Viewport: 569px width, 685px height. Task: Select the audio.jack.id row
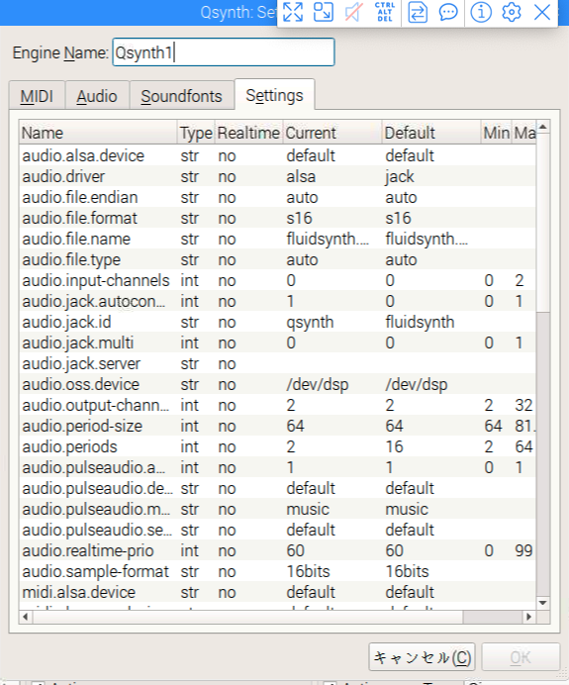point(277,323)
